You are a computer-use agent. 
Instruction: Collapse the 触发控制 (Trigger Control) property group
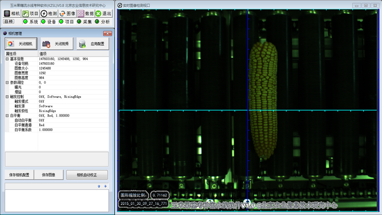point(7,97)
